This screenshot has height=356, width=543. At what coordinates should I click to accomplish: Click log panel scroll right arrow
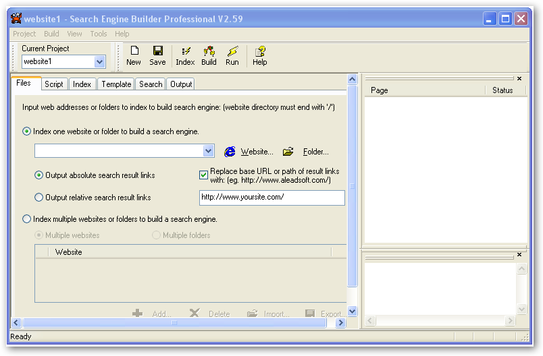510,320
